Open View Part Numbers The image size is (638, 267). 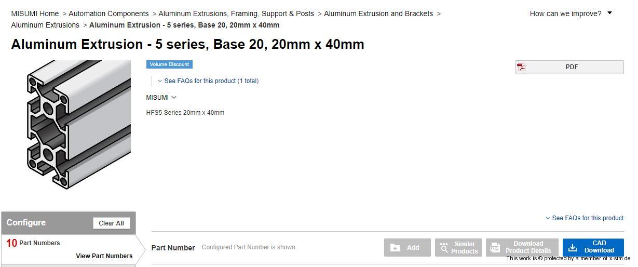coord(104,256)
